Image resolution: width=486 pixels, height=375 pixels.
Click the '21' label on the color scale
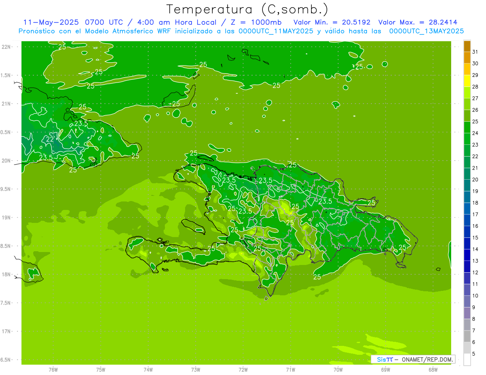pos(475,168)
